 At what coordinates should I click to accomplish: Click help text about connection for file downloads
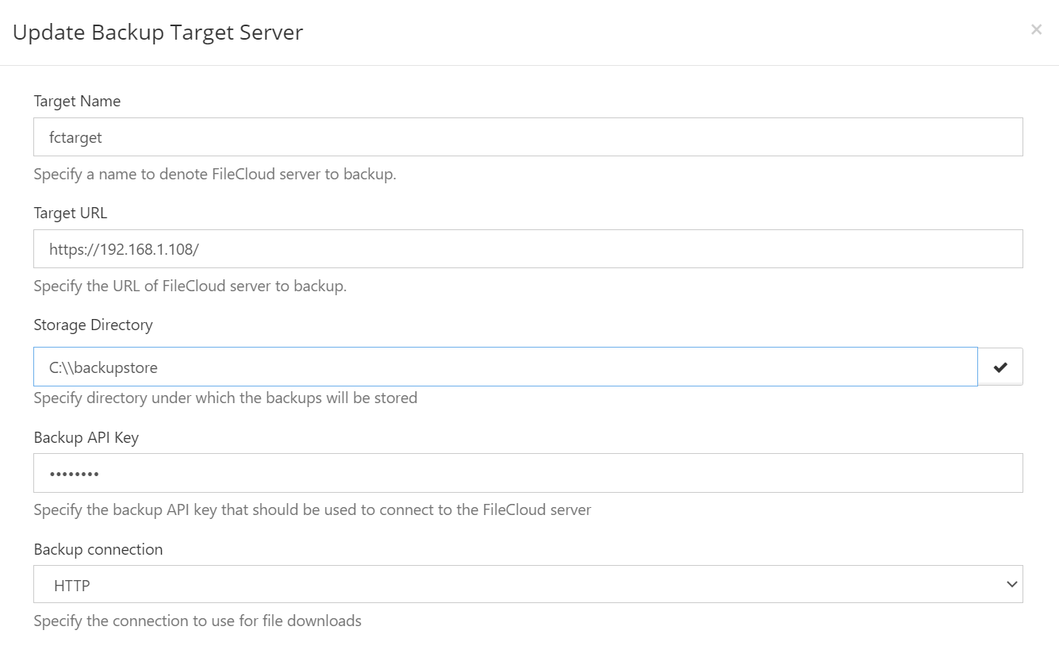(198, 621)
